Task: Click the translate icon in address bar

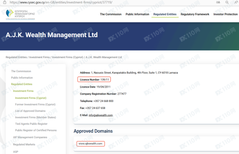Action: click(218, 2)
